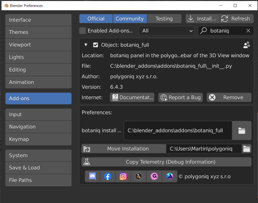Screen dimensions: 258x203
Task: Toggle Enabled Add-ons Only checkbox
Action: pos(83,30)
